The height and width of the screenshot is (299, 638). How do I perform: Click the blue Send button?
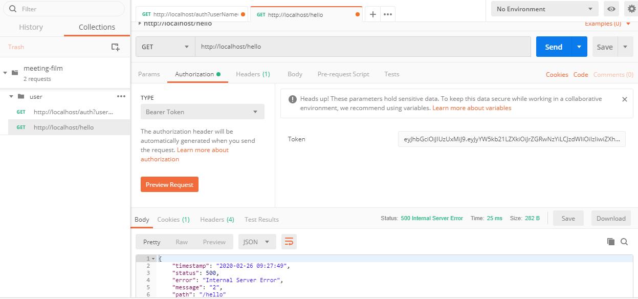[554, 47]
